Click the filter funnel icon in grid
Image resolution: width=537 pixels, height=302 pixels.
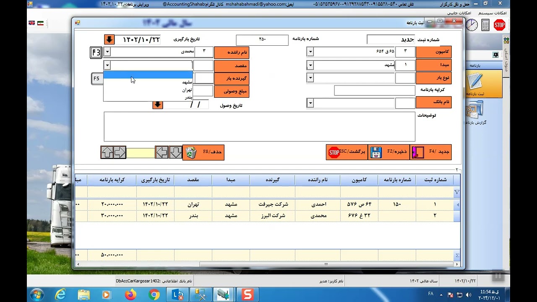[x=457, y=192]
